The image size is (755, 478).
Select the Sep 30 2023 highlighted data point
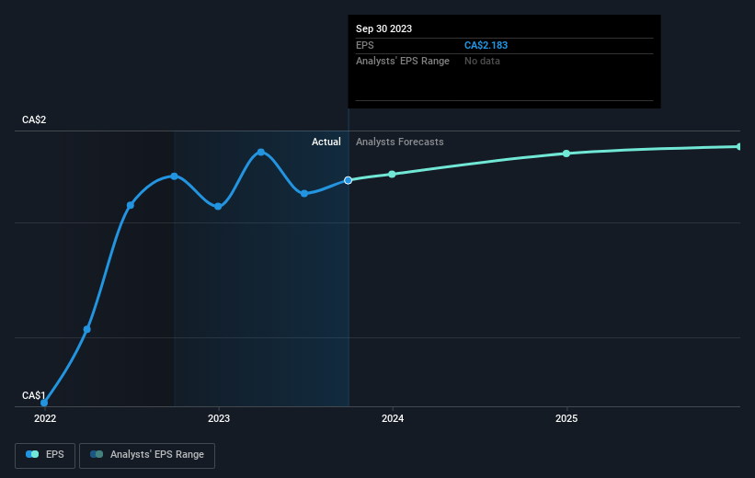coord(349,180)
